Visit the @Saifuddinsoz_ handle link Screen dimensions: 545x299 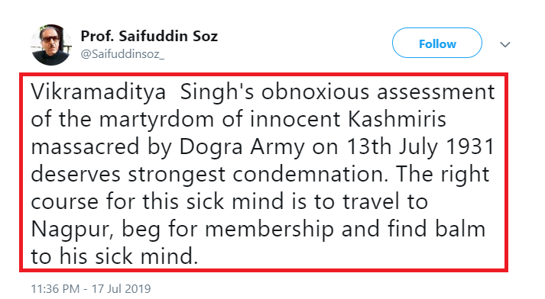(x=122, y=54)
